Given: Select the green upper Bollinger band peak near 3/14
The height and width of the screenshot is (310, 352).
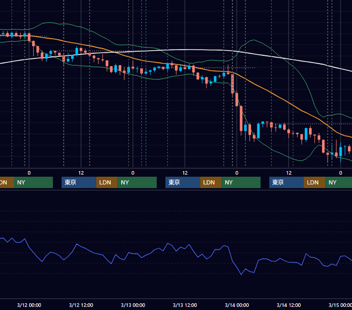Looking at the screenshot, I should coord(254,40).
